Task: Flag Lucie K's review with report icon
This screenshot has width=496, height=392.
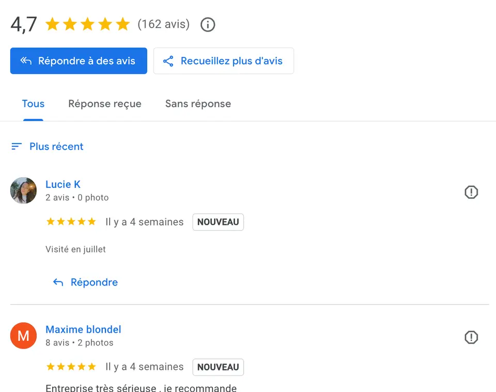Action: 471,192
